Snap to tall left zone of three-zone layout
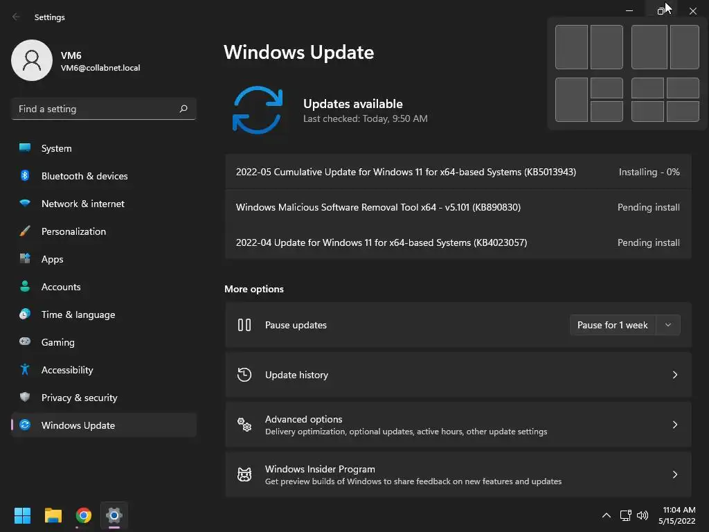 point(571,100)
